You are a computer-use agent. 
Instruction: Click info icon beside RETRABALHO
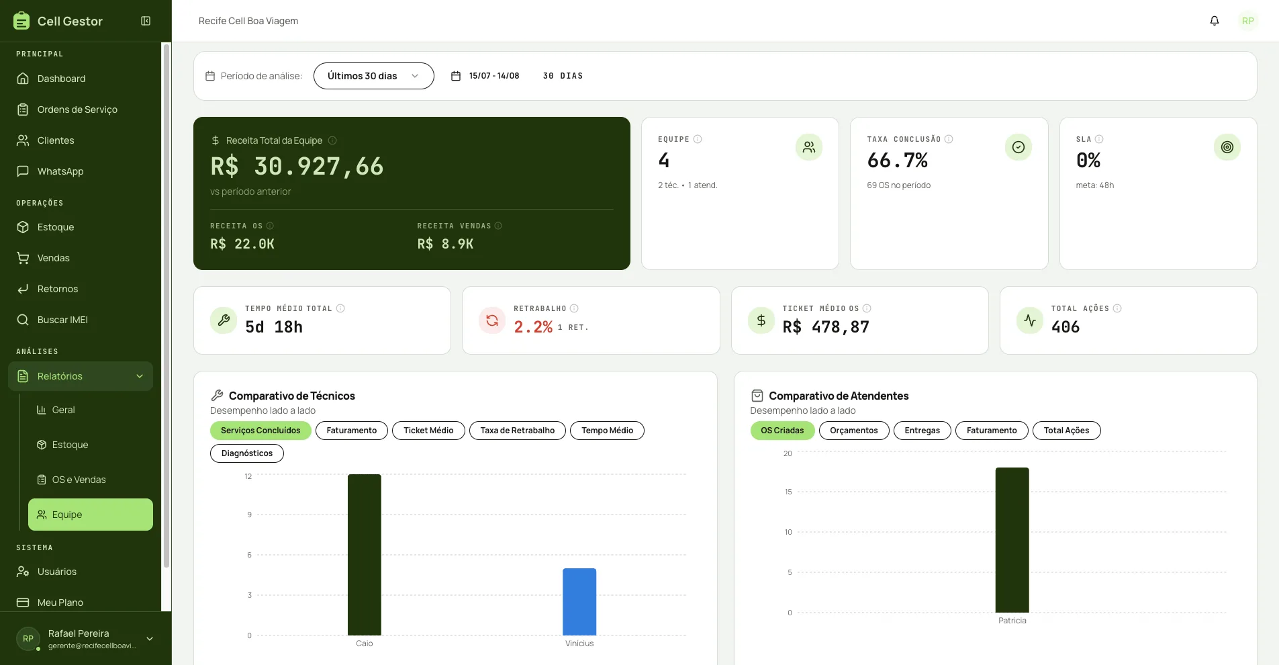tap(574, 308)
